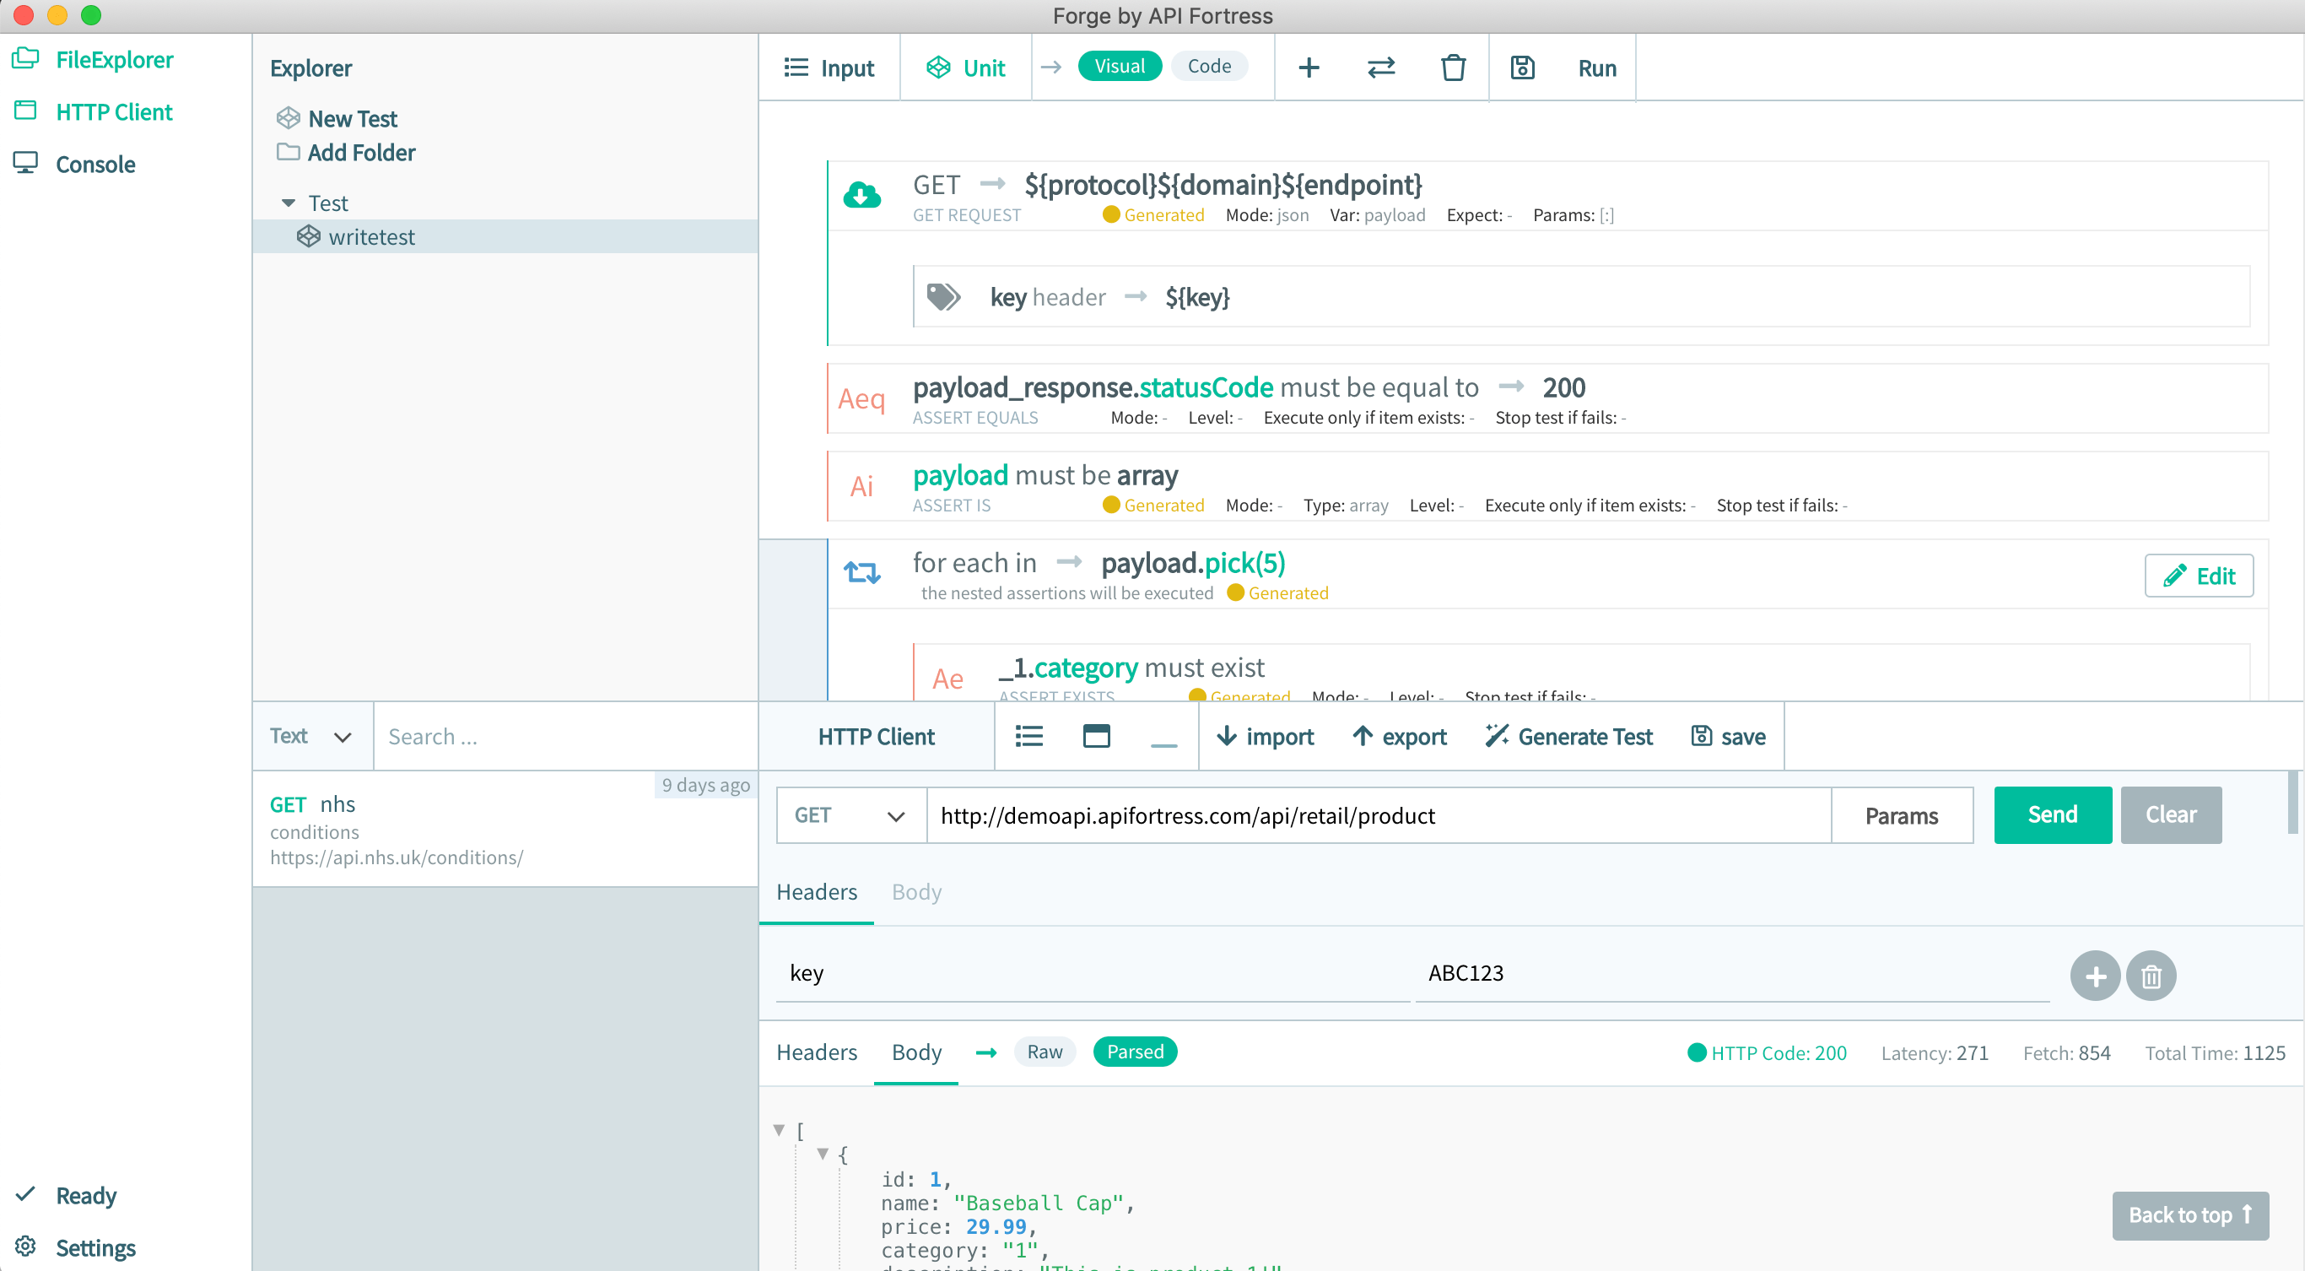The width and height of the screenshot is (2305, 1271).
Task: Switch to the request Body tab
Action: [x=916, y=892]
